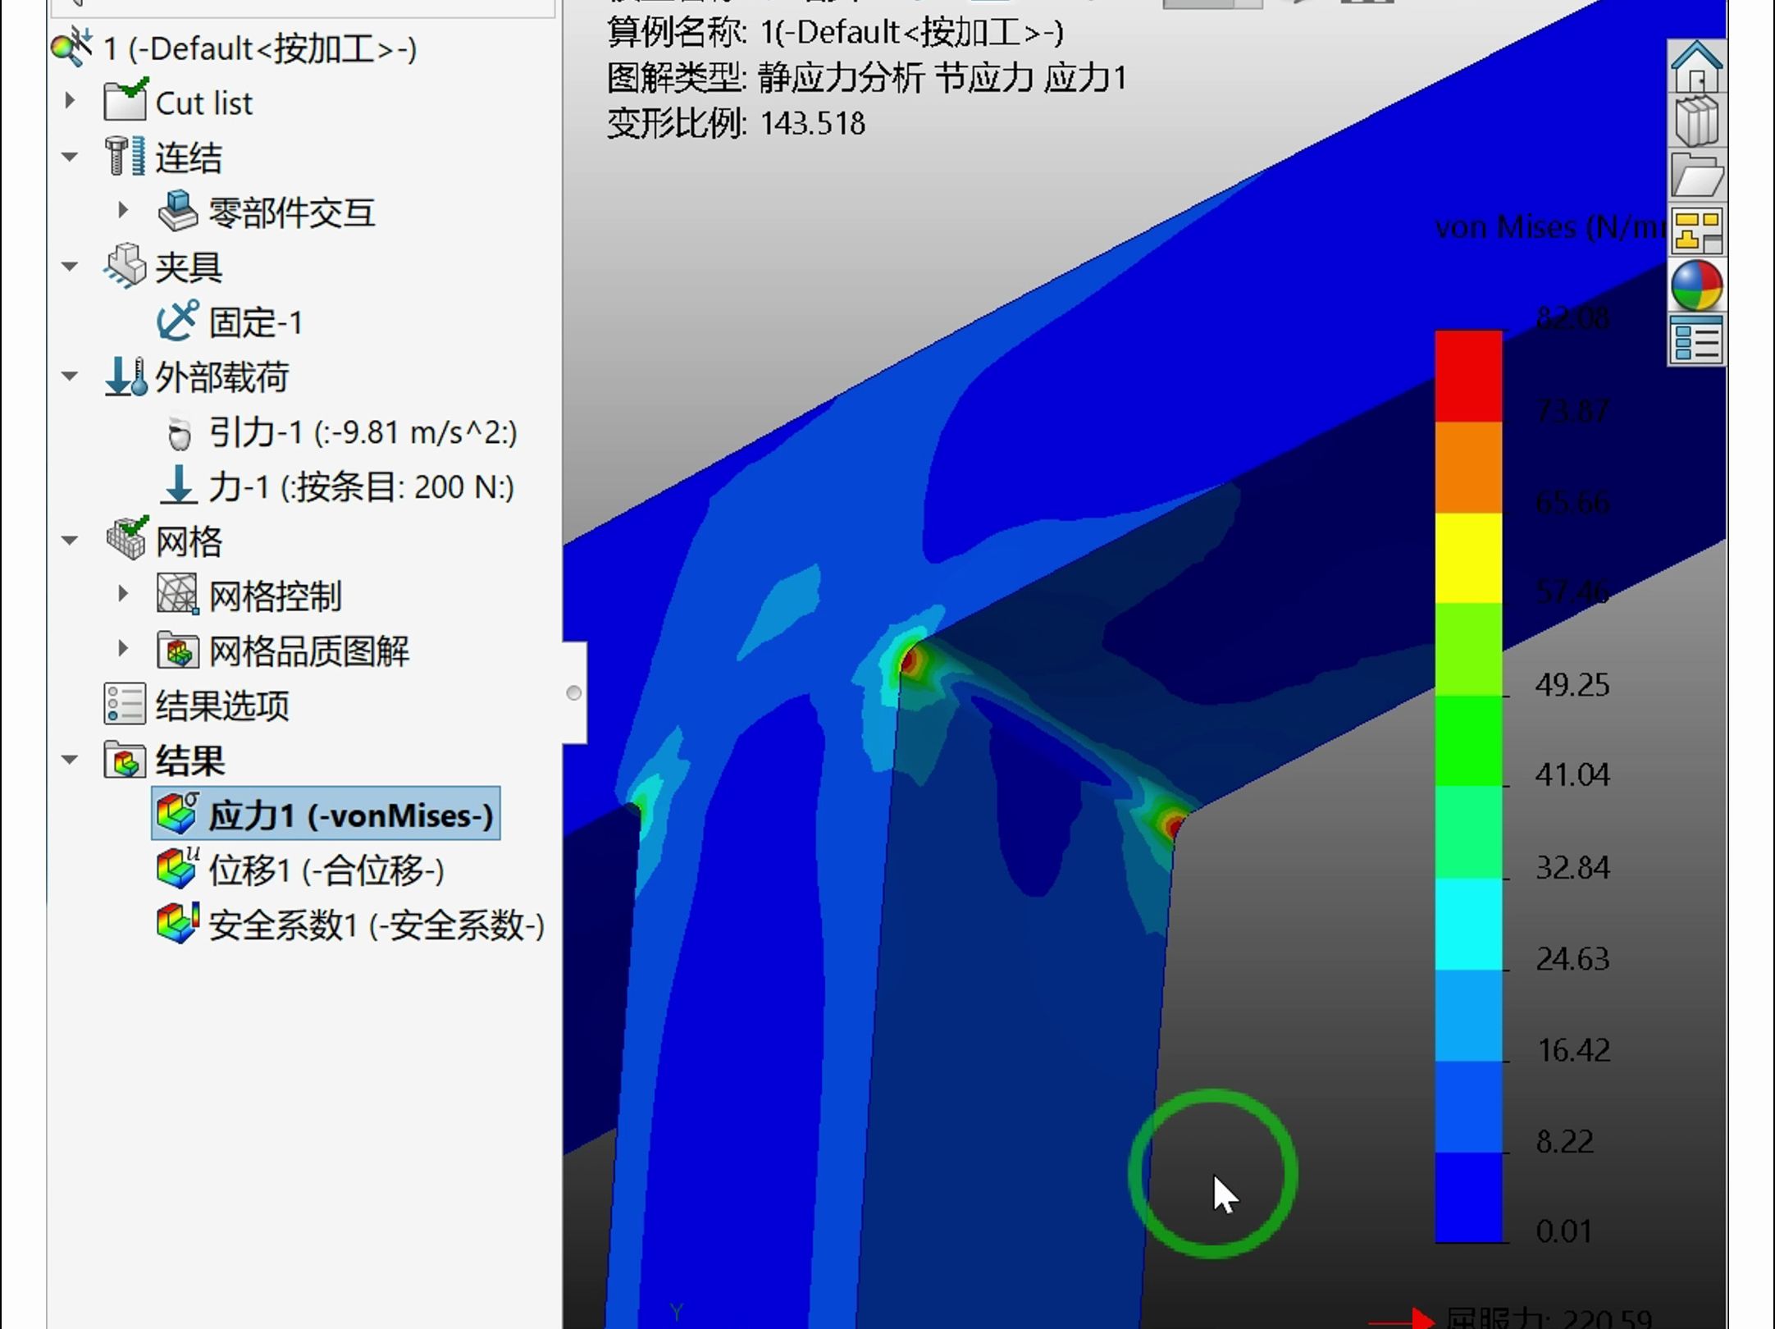
Task: Click the 网格 mesh icon
Action: pyautogui.click(x=127, y=539)
